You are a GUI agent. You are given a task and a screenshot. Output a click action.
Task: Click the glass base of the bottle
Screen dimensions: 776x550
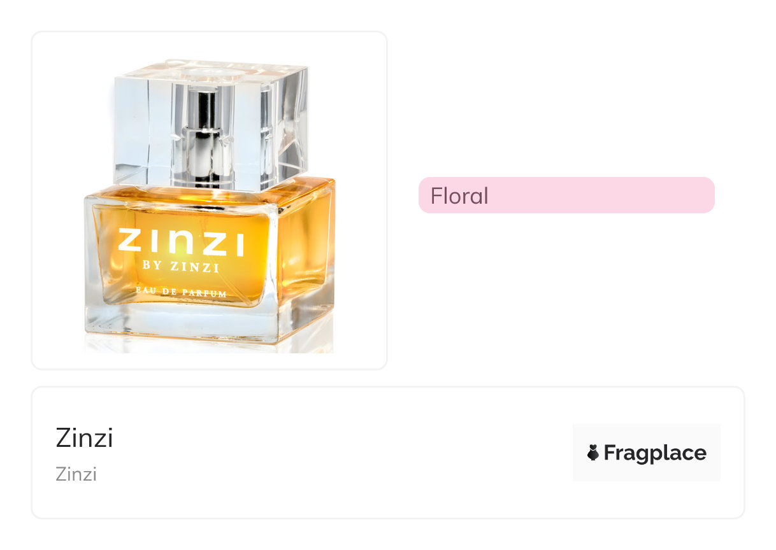(210, 323)
